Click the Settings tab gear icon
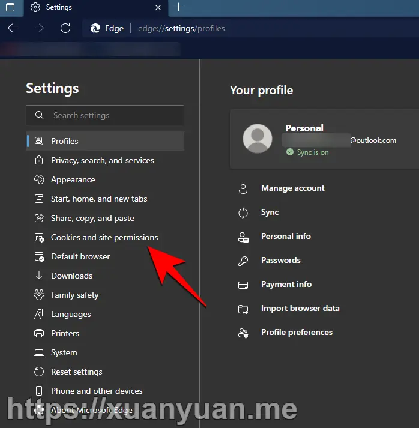 pos(35,7)
